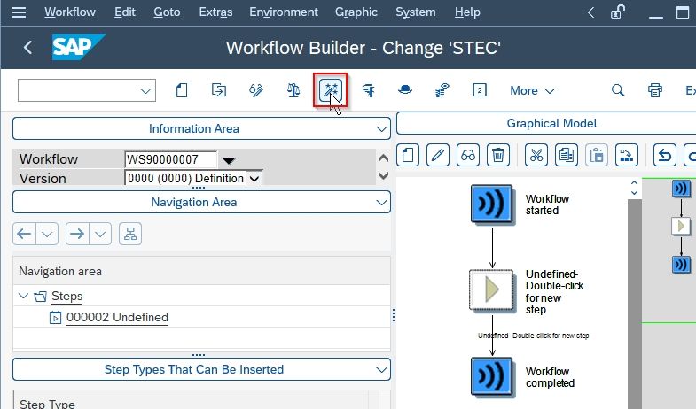Collapse the Steps tree node
The image size is (696, 409).
pos(23,296)
